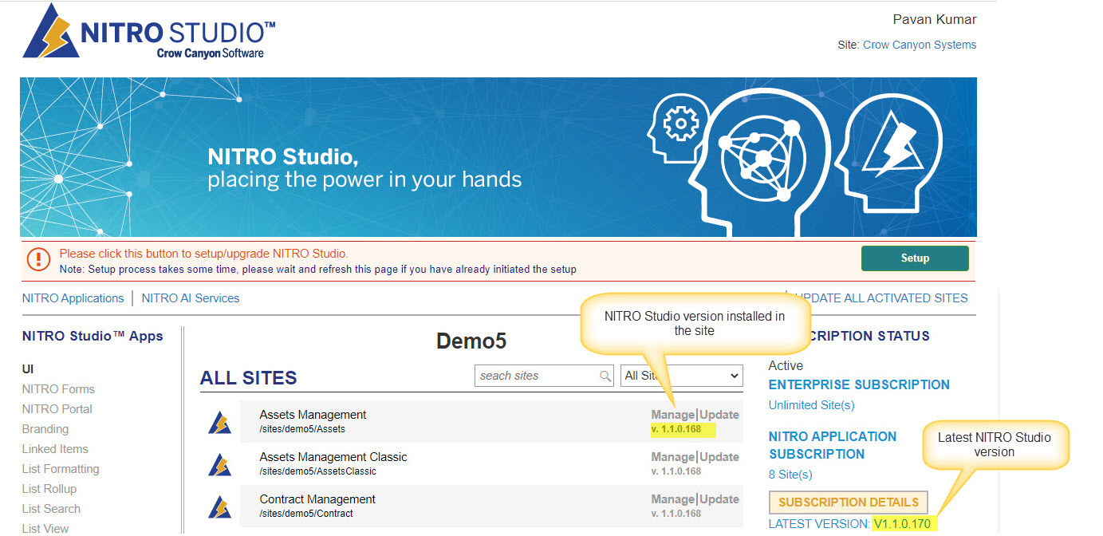
Task: Click the Unlimited Site(s) link
Action: [x=811, y=405]
